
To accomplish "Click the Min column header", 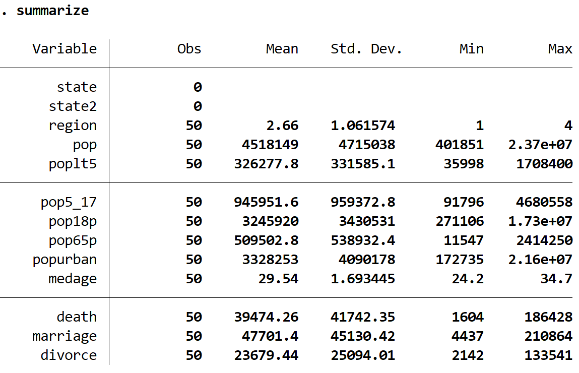I will [472, 48].
